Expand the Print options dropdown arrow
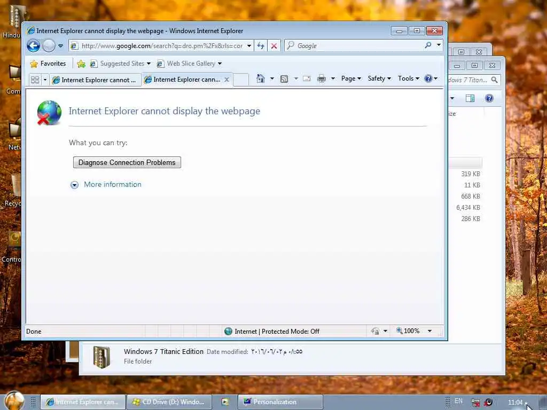The image size is (547, 410). 333,78
